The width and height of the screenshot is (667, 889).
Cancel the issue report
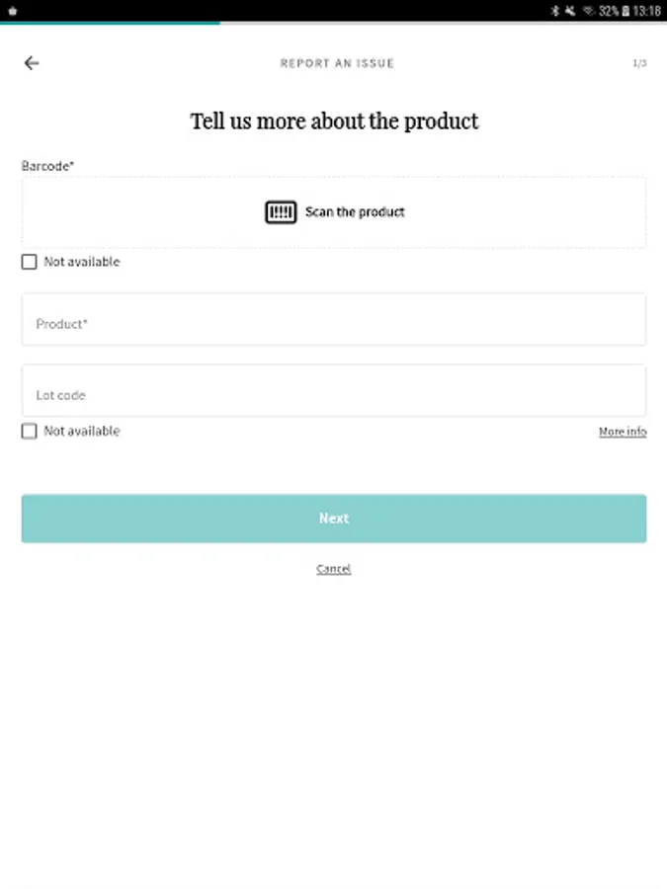tap(334, 569)
